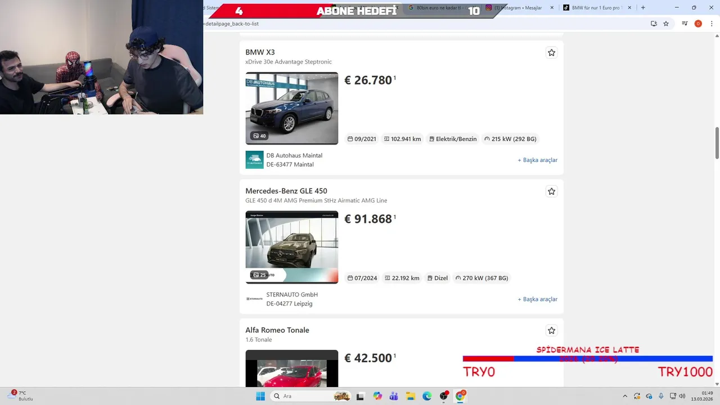The height and width of the screenshot is (405, 720).
Task: Close the TikTok BMW tab
Action: click(x=629, y=8)
